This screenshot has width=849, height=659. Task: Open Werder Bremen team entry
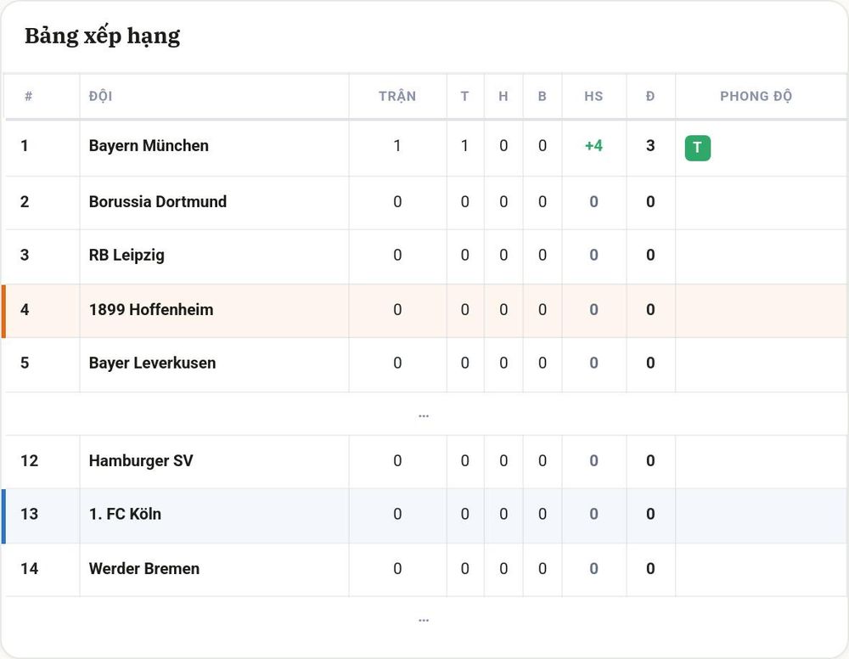pos(144,569)
